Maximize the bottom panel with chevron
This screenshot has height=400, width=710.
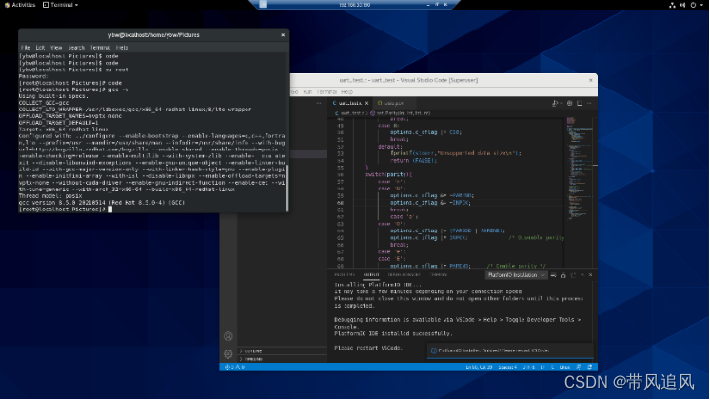pos(582,275)
